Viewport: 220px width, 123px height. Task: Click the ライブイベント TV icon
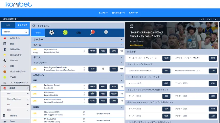point(34,26)
